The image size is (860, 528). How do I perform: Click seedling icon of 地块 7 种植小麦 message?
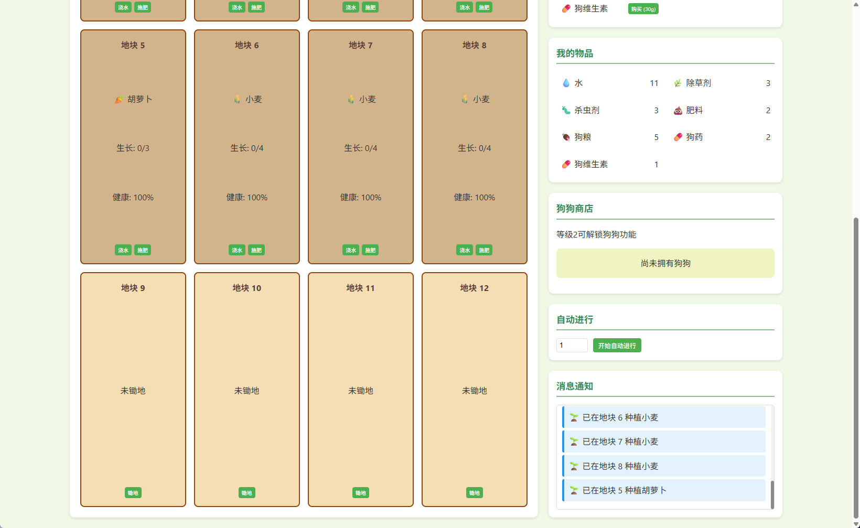pyautogui.click(x=574, y=441)
